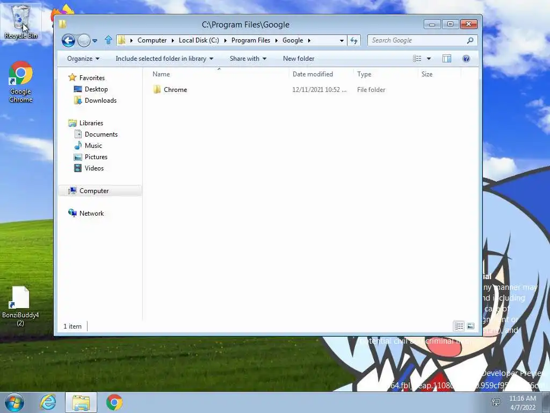Image resolution: width=550 pixels, height=413 pixels.
Task: Click the Chrome folder icon
Action: point(157,89)
